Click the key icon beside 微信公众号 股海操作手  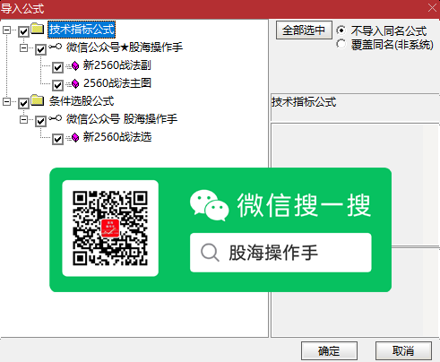coord(56,118)
